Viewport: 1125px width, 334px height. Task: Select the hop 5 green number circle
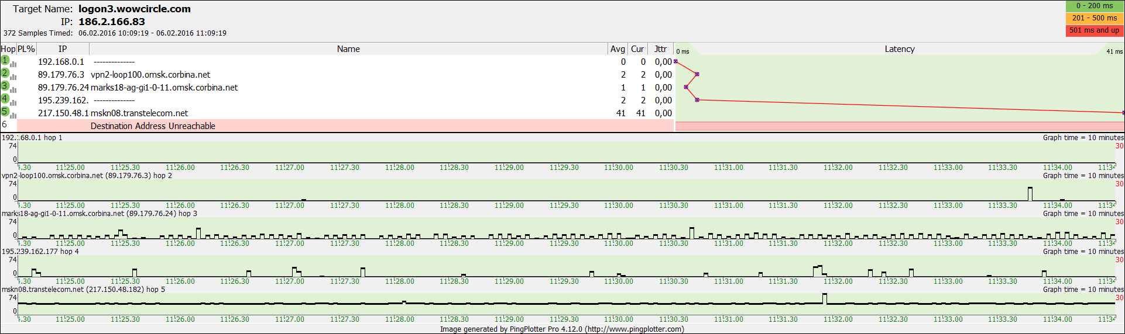5,112
